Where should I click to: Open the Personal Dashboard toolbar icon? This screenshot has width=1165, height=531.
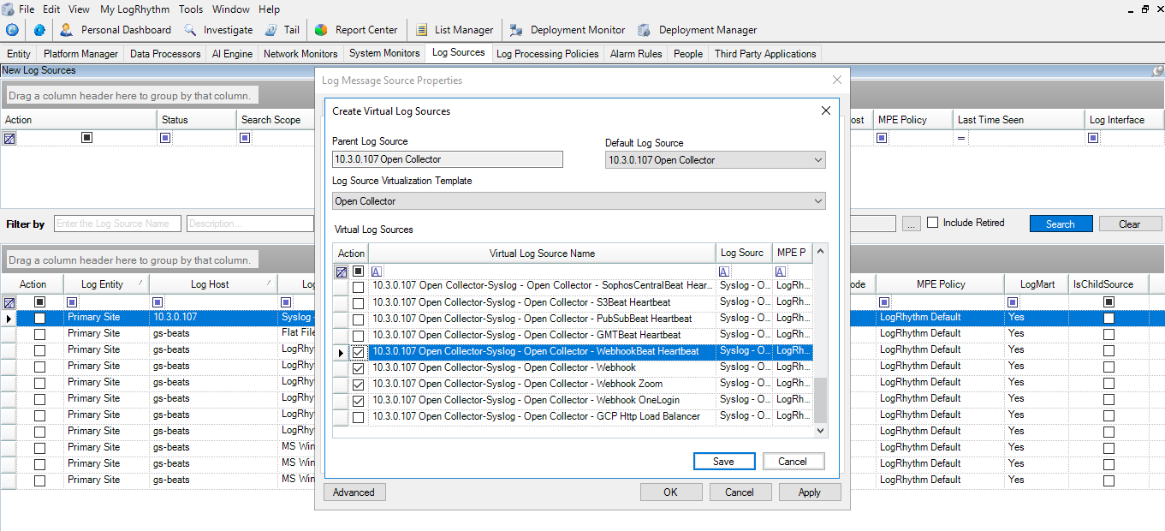[66, 30]
